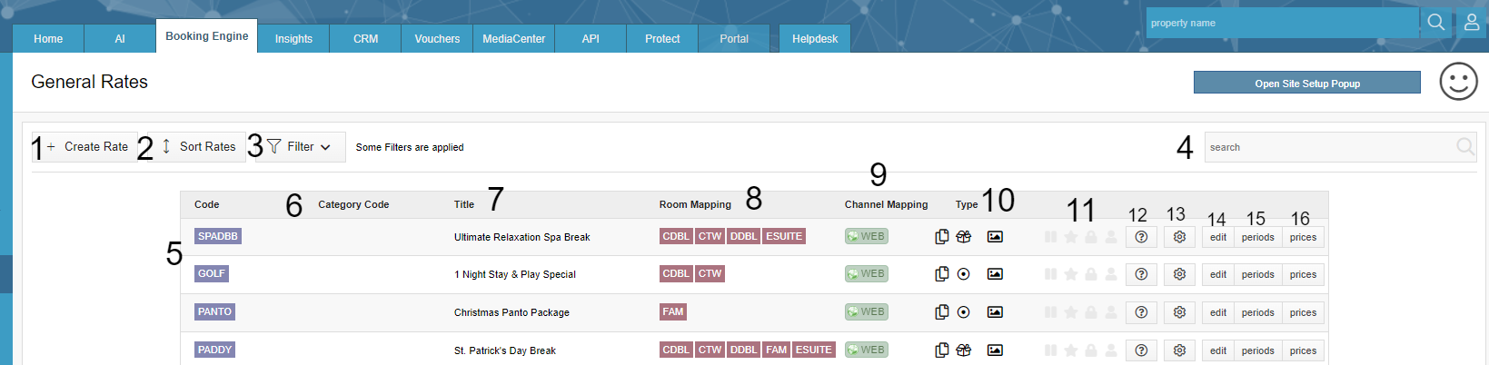Open the image icon in the PADDY row

995,350
